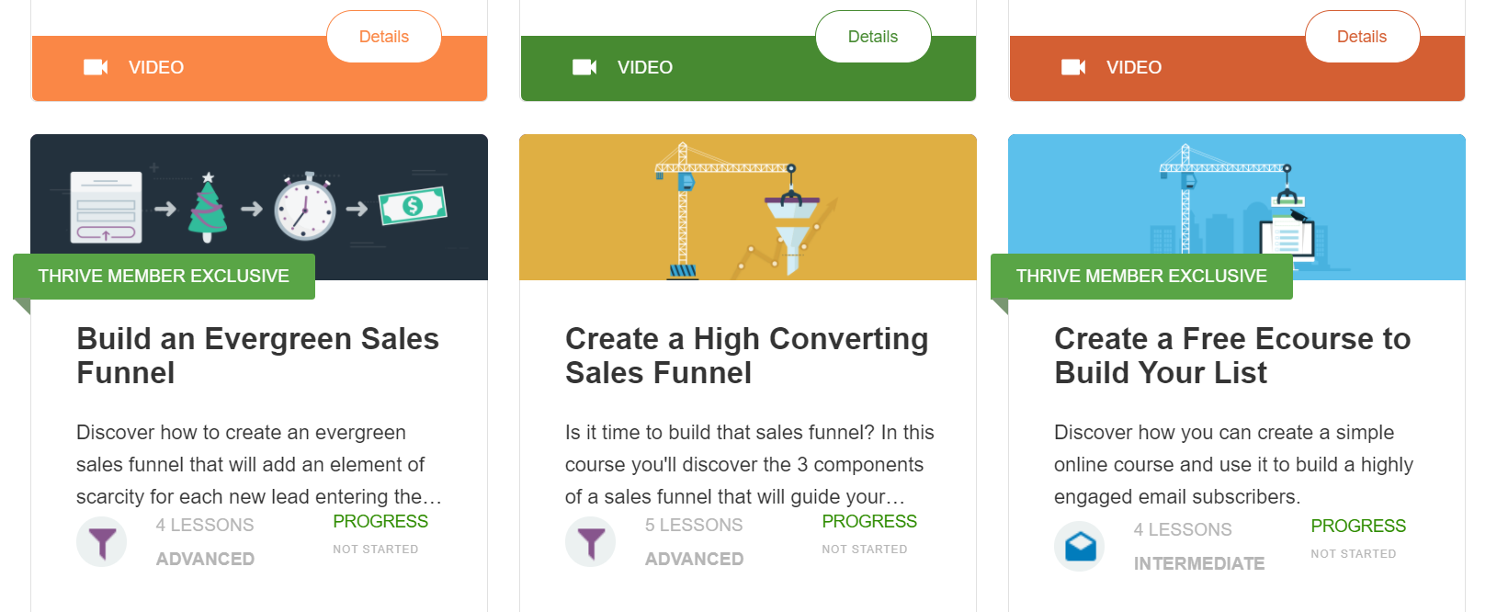Open the Create a Free Ecourse to Build Your List title

(x=1232, y=356)
